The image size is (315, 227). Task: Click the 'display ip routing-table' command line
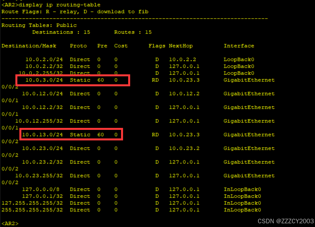click(51, 5)
